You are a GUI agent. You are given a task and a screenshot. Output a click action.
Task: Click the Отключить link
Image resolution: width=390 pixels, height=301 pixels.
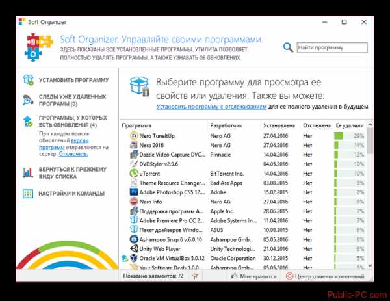[x=73, y=154]
